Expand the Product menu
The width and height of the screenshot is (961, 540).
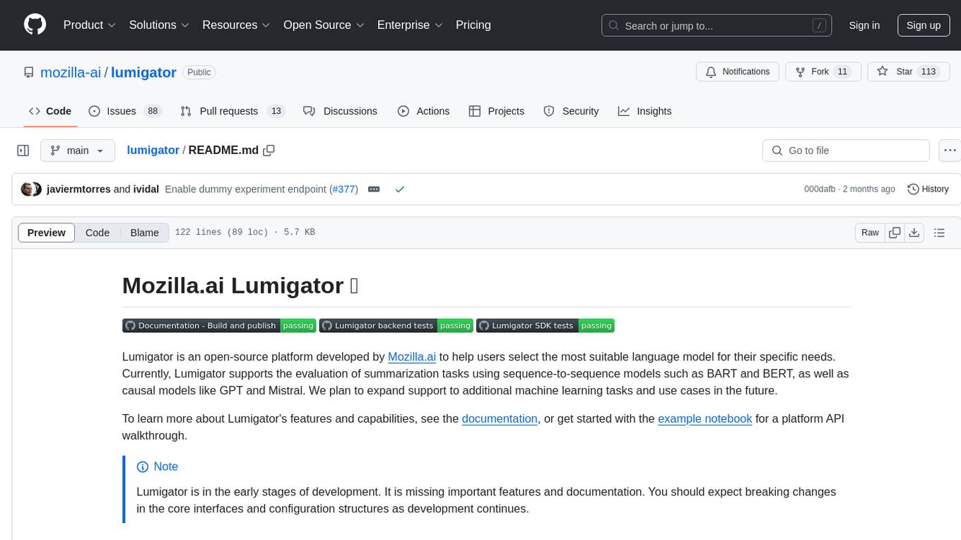click(90, 25)
